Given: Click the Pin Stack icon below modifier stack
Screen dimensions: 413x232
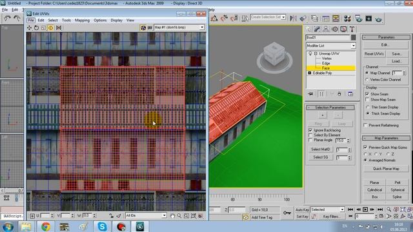Looking at the screenshot, I should [x=311, y=94].
